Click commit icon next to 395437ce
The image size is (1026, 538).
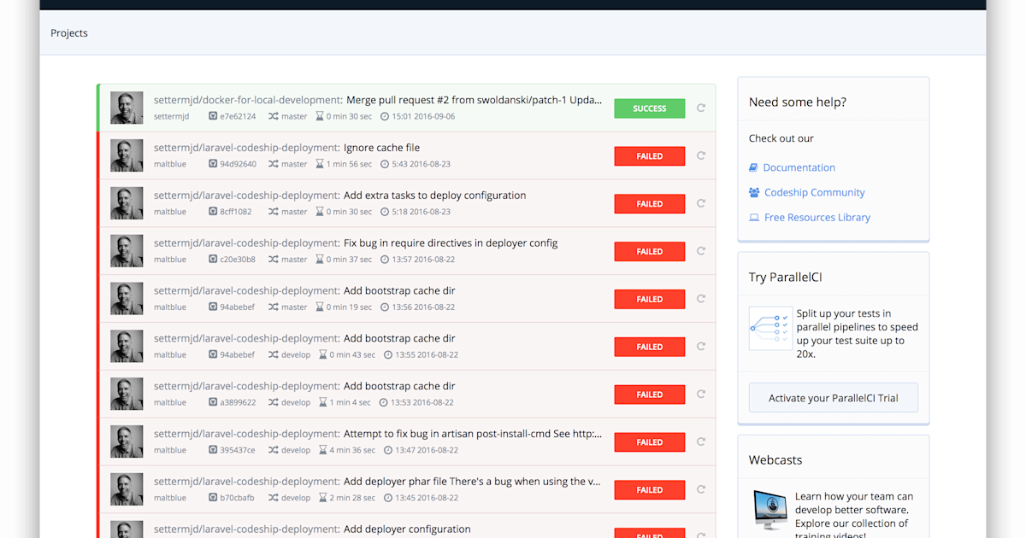pyautogui.click(x=212, y=450)
